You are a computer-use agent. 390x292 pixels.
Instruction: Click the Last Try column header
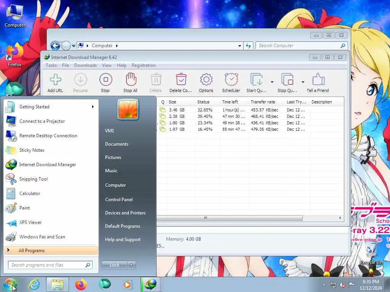(x=297, y=102)
